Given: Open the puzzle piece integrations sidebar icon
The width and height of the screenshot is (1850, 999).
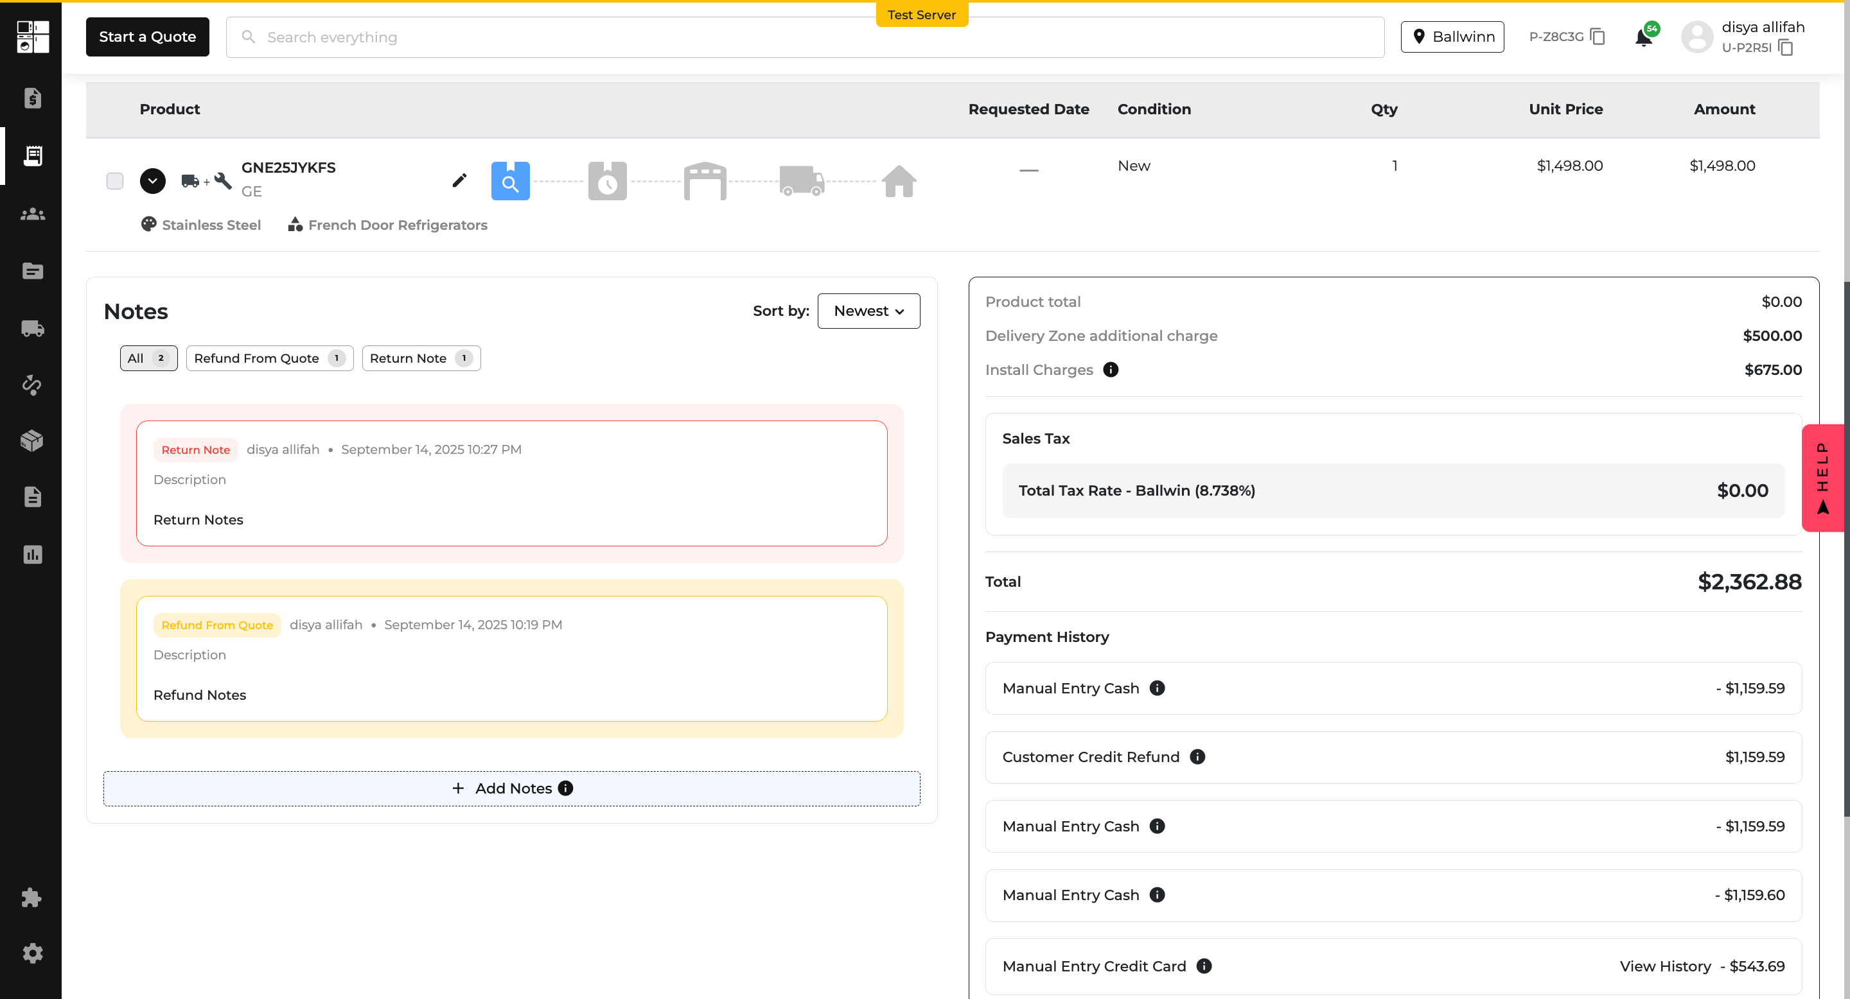Looking at the screenshot, I should click(31, 897).
